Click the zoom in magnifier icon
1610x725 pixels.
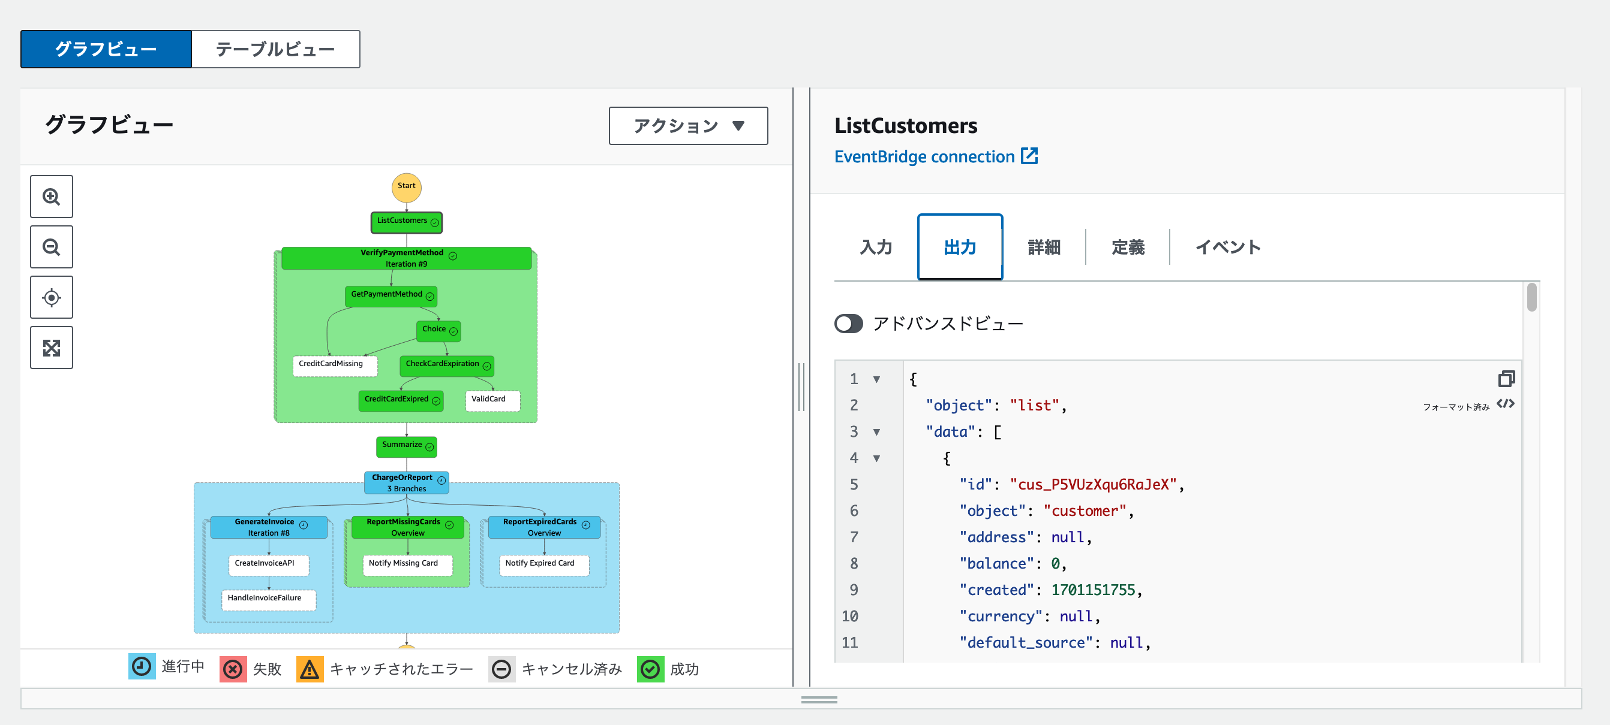(x=51, y=197)
